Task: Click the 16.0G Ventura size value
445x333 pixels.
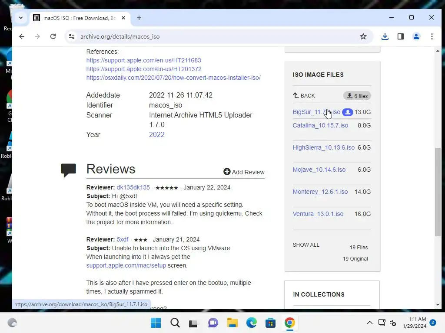Action: click(362, 214)
